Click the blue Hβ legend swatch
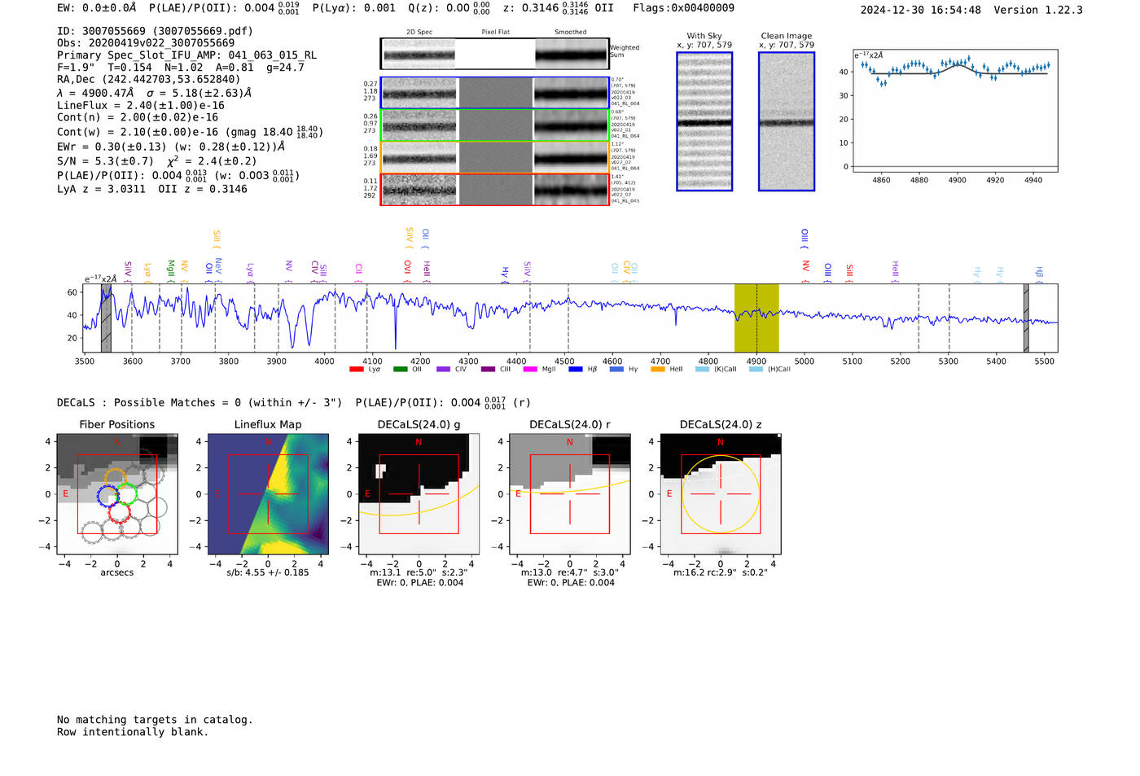This screenshot has width=1140, height=776. click(x=576, y=369)
